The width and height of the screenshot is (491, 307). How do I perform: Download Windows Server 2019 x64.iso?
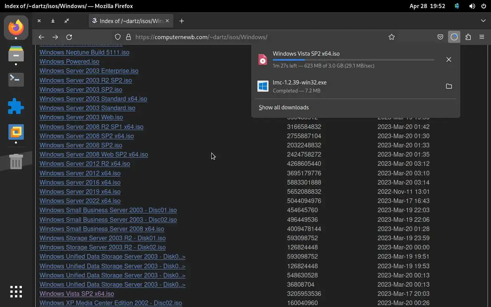80,191
